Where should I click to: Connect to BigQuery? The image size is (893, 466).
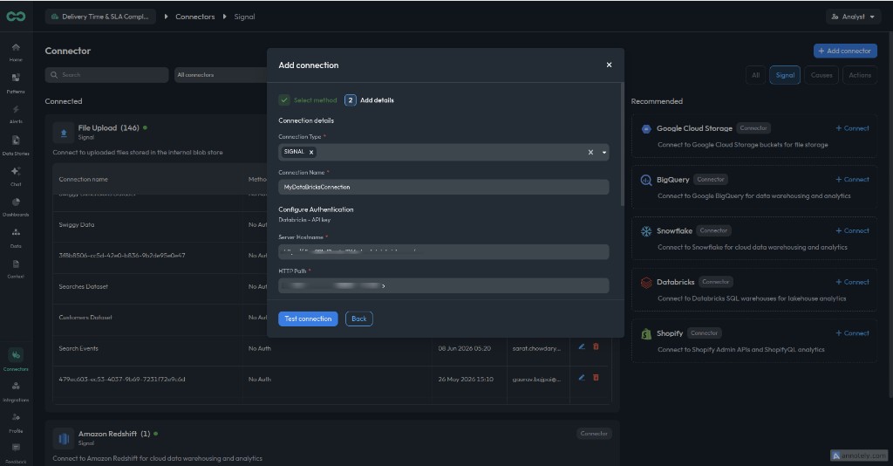pyautogui.click(x=852, y=180)
